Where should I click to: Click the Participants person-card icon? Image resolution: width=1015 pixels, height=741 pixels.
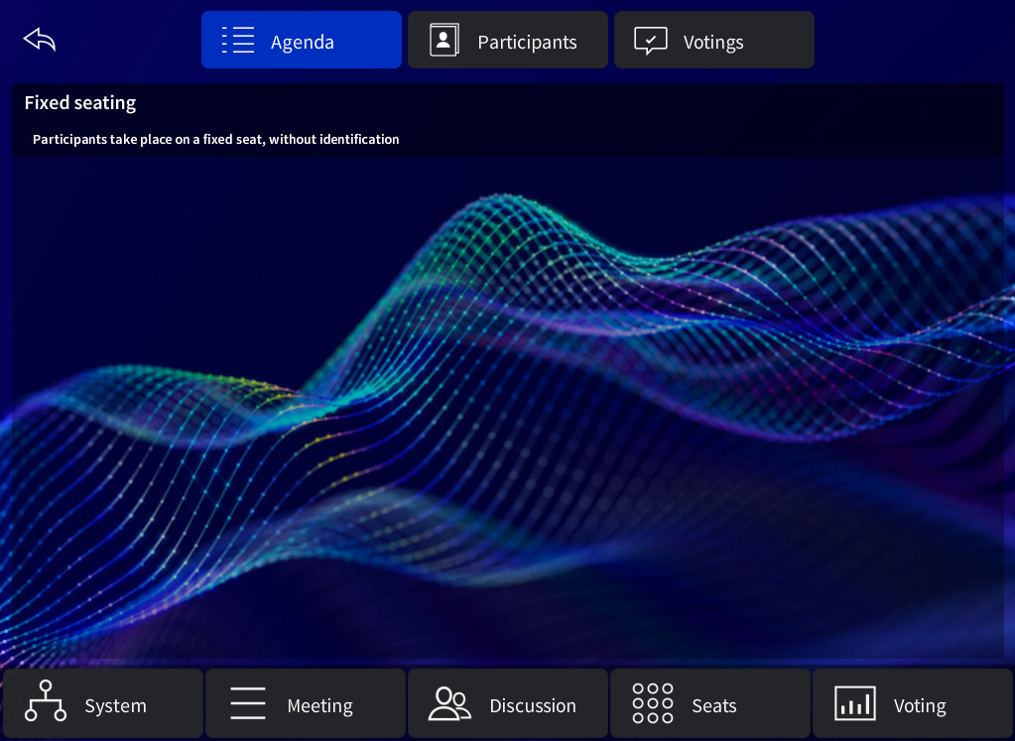[444, 41]
